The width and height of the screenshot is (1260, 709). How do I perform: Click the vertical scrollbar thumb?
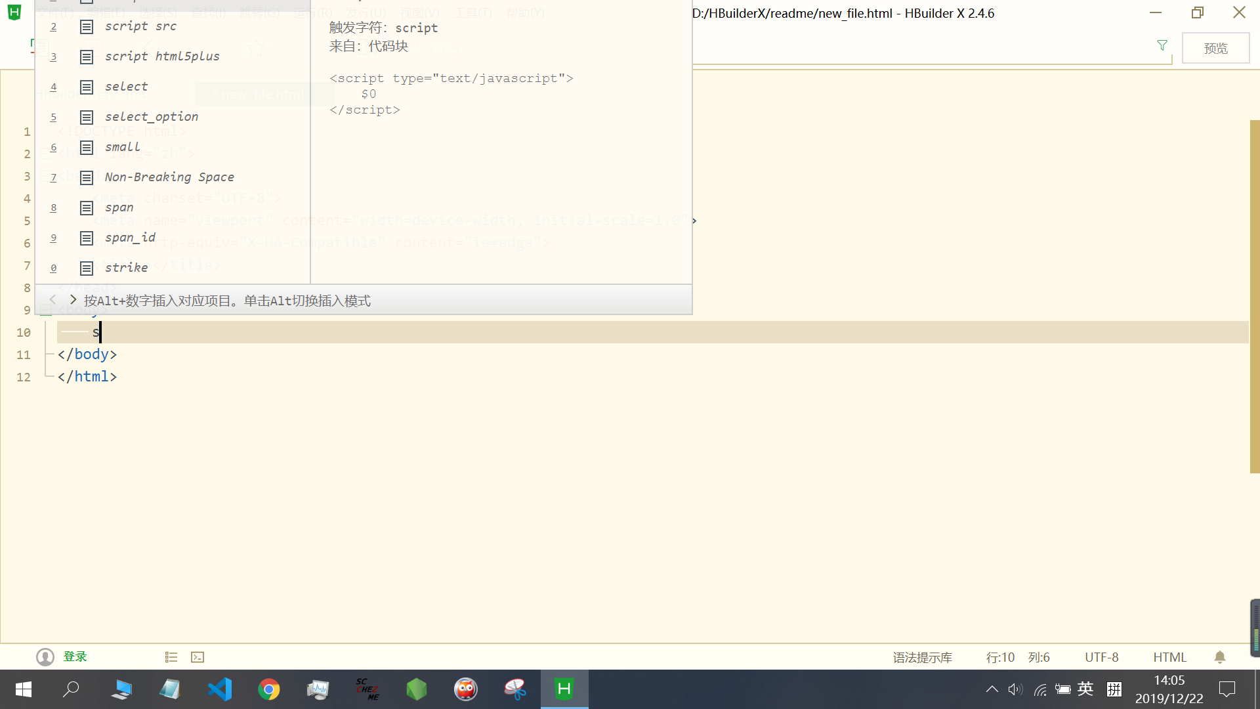tap(1255, 297)
